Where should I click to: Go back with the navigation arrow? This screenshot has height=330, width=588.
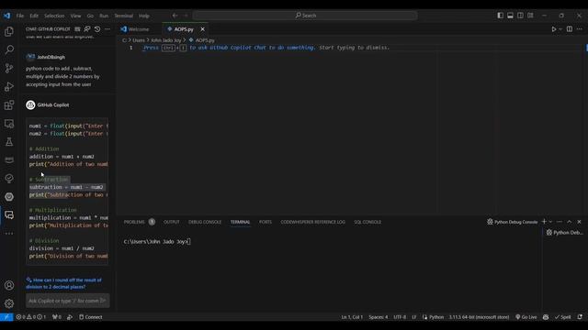pos(175,16)
